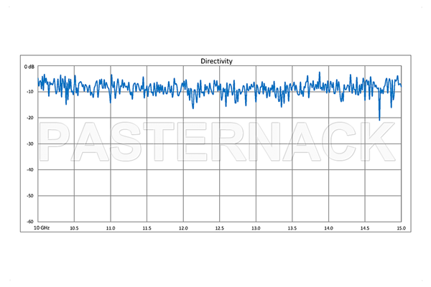Viewport: 431px width, 287px height.
Task: Click the 13.0 x-axis tick label
Action: (x=256, y=228)
